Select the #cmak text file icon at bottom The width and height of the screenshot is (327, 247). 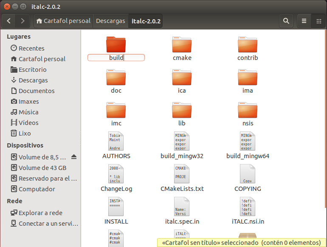(x=116, y=238)
